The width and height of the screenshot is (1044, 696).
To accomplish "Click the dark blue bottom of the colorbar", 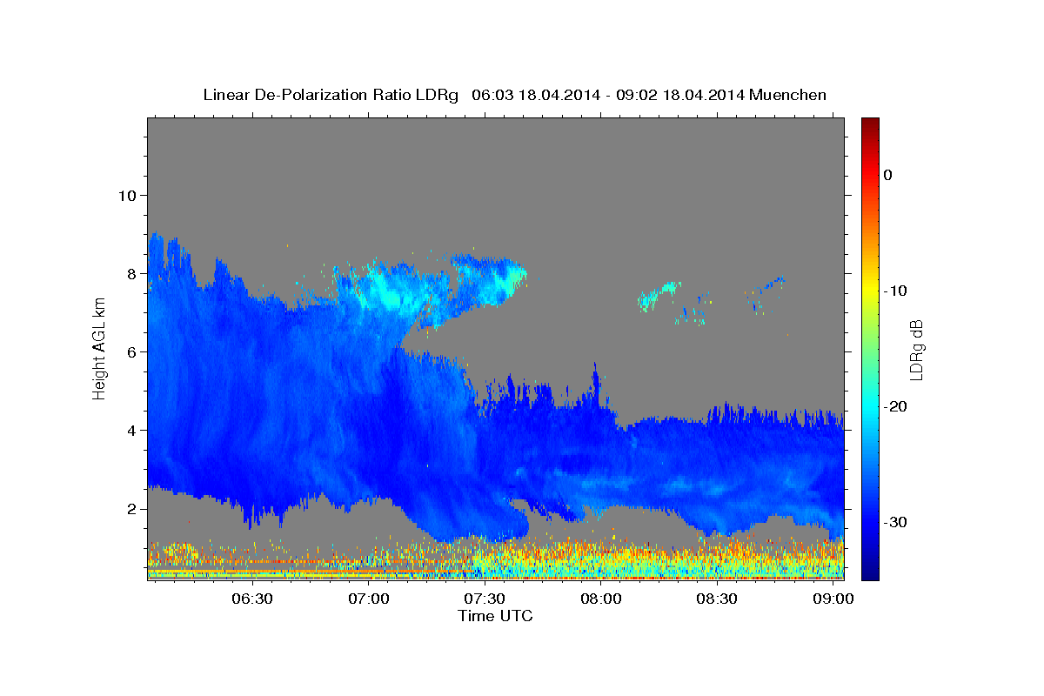I will [x=870, y=570].
